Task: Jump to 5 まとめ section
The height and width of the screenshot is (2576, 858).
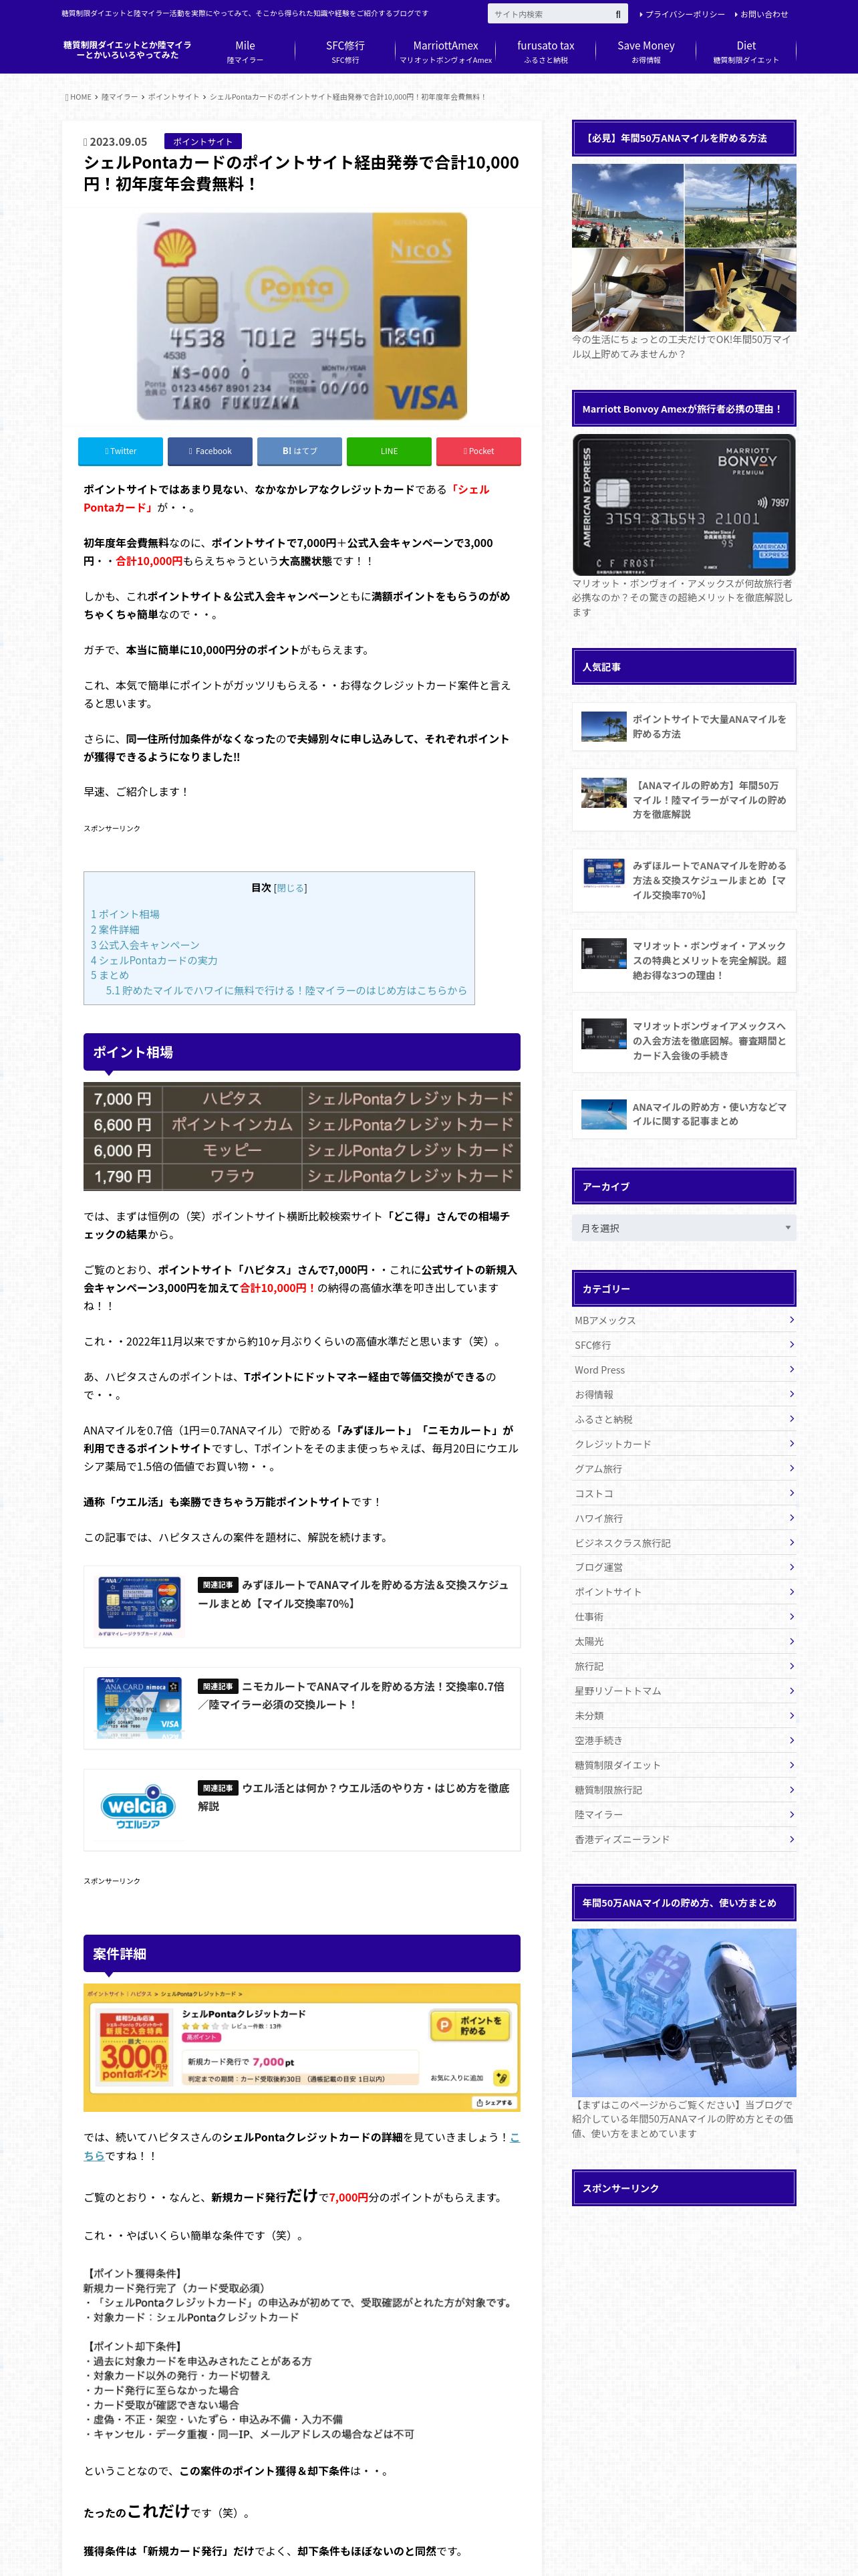Action: (x=110, y=975)
